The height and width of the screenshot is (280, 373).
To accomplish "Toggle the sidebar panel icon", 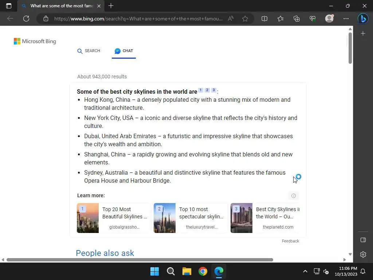I will (x=363, y=240).
